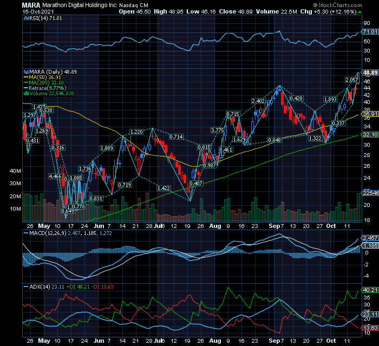Click the -DI 13.63 legend value
Image resolution: width=379 pixels, height=346 pixels.
[x=103, y=287]
